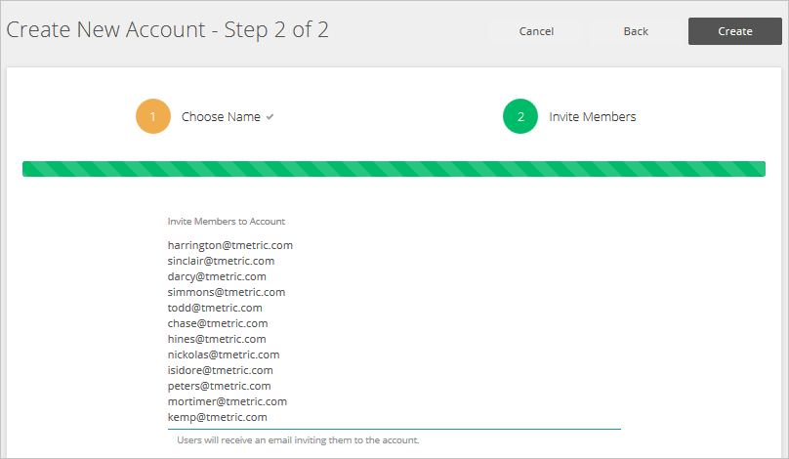Select the Choose Name step label
This screenshot has width=789, height=459.
[221, 117]
